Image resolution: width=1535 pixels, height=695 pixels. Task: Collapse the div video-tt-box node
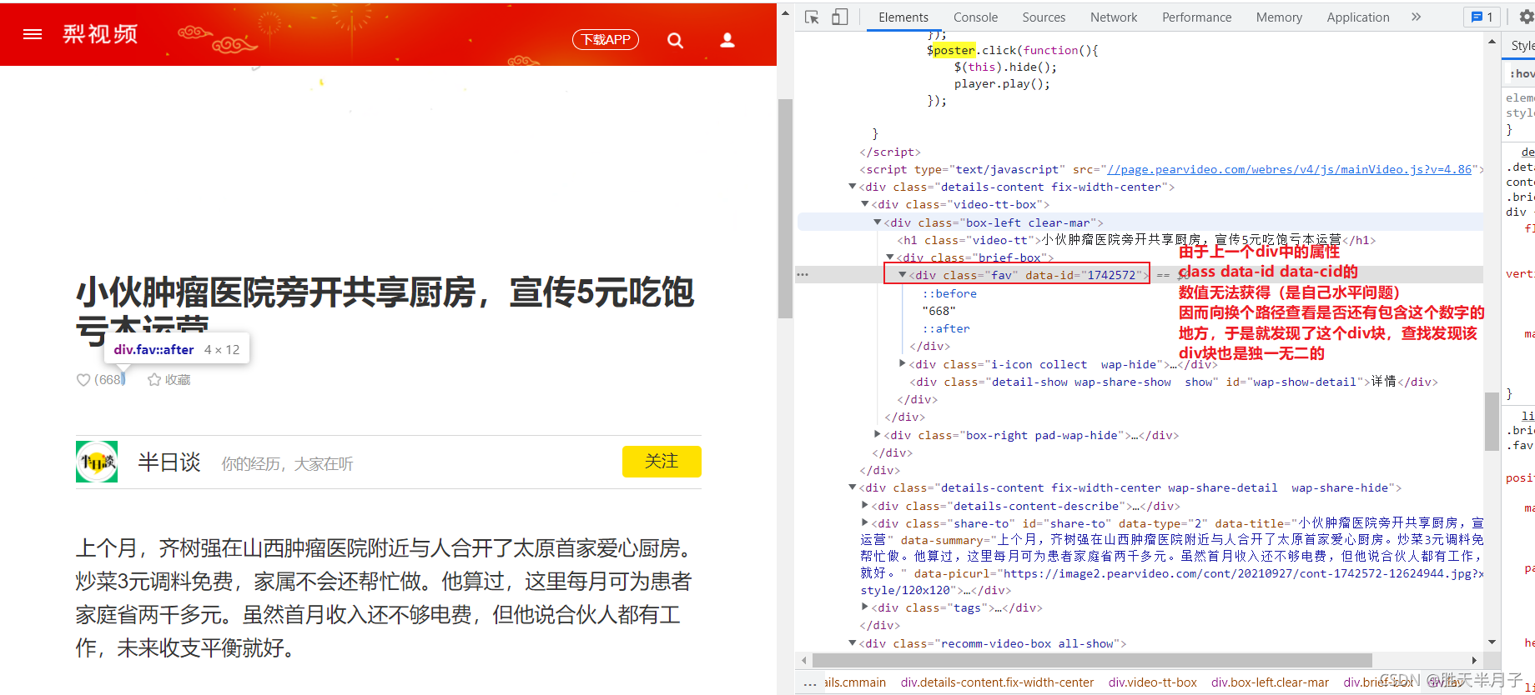coord(865,204)
